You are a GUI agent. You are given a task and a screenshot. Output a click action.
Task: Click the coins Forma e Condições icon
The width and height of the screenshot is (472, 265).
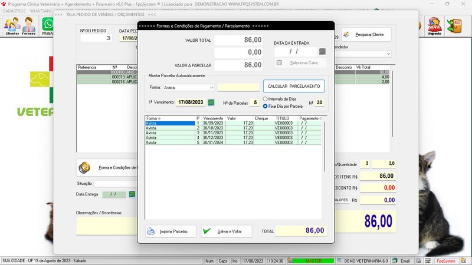[x=84, y=168]
